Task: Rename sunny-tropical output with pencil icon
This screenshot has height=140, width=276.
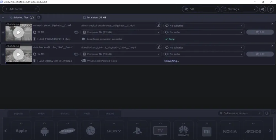Action: click(x=159, y=25)
